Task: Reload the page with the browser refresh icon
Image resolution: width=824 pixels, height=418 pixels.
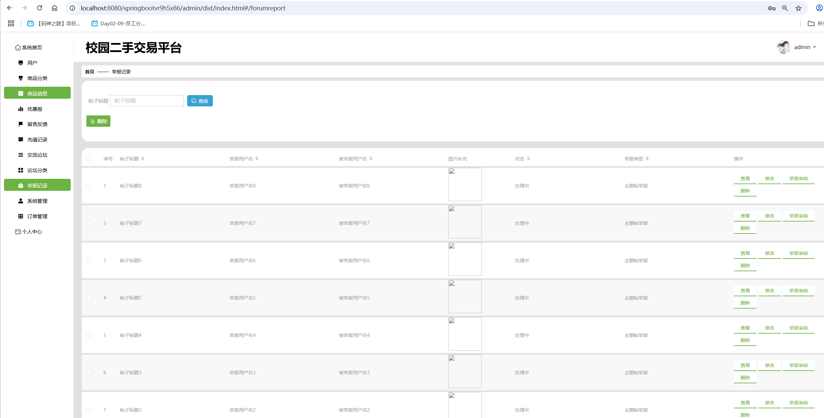Action: [x=39, y=8]
